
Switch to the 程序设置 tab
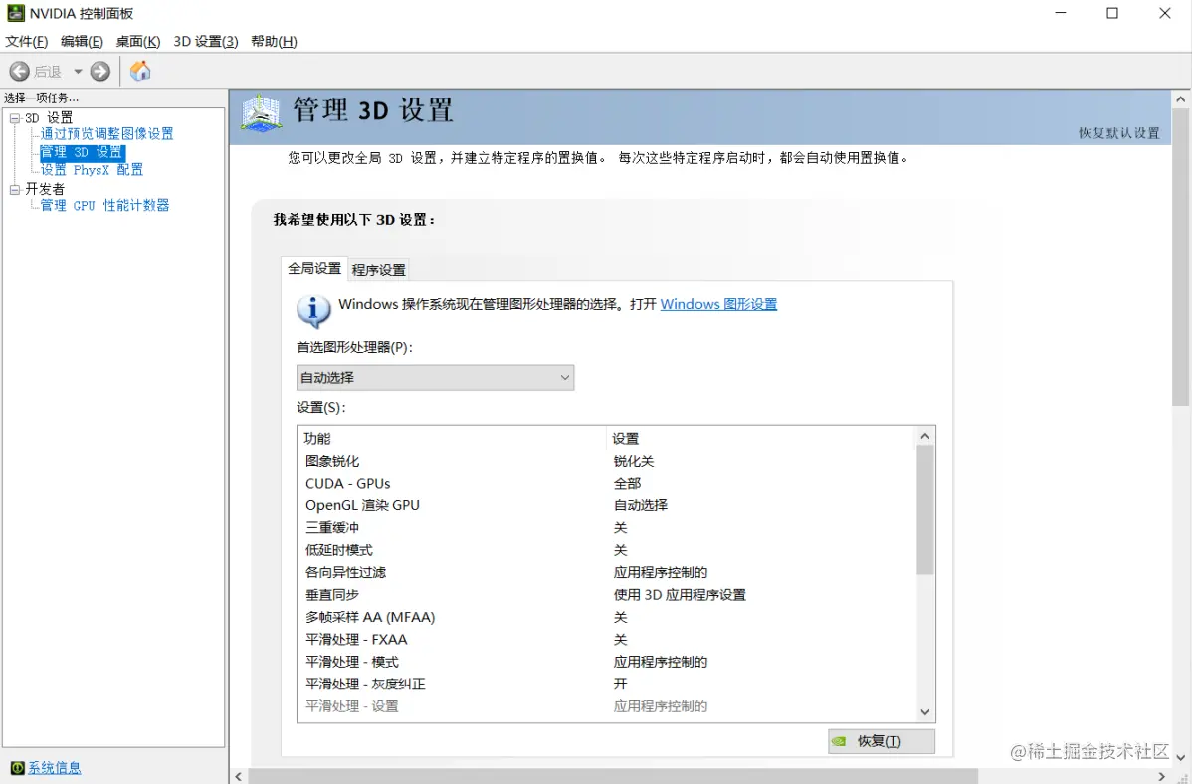click(378, 270)
